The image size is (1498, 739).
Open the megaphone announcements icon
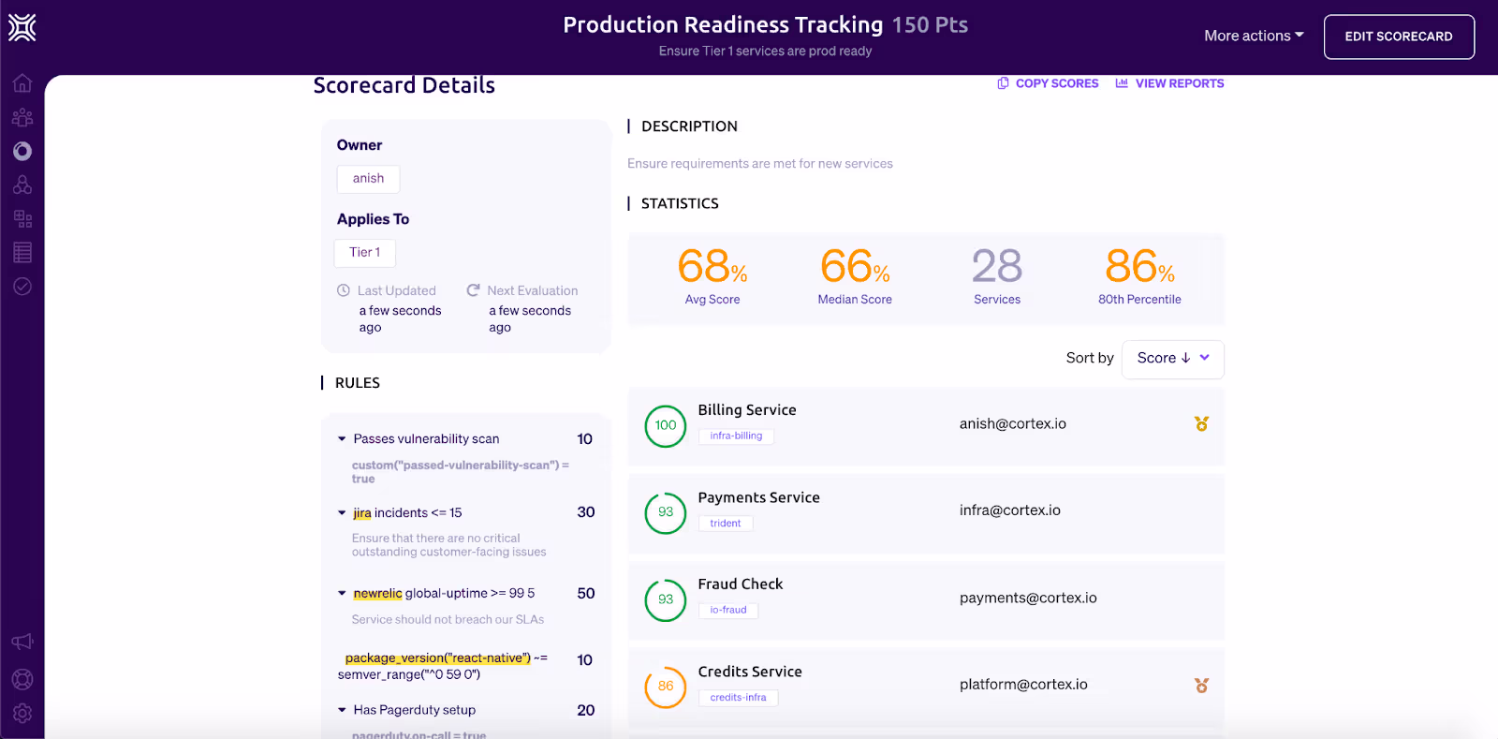22,642
